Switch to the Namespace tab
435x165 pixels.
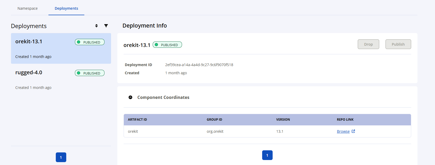[27, 8]
